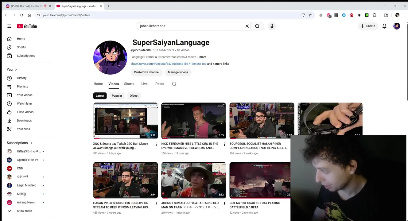Open YouTube account avatar menu

pyautogui.click(x=397, y=26)
